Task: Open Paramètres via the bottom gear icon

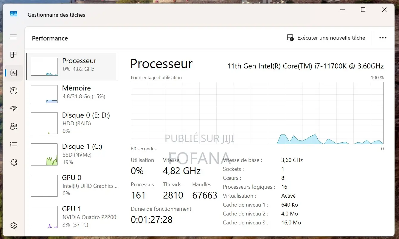Action: (13, 225)
